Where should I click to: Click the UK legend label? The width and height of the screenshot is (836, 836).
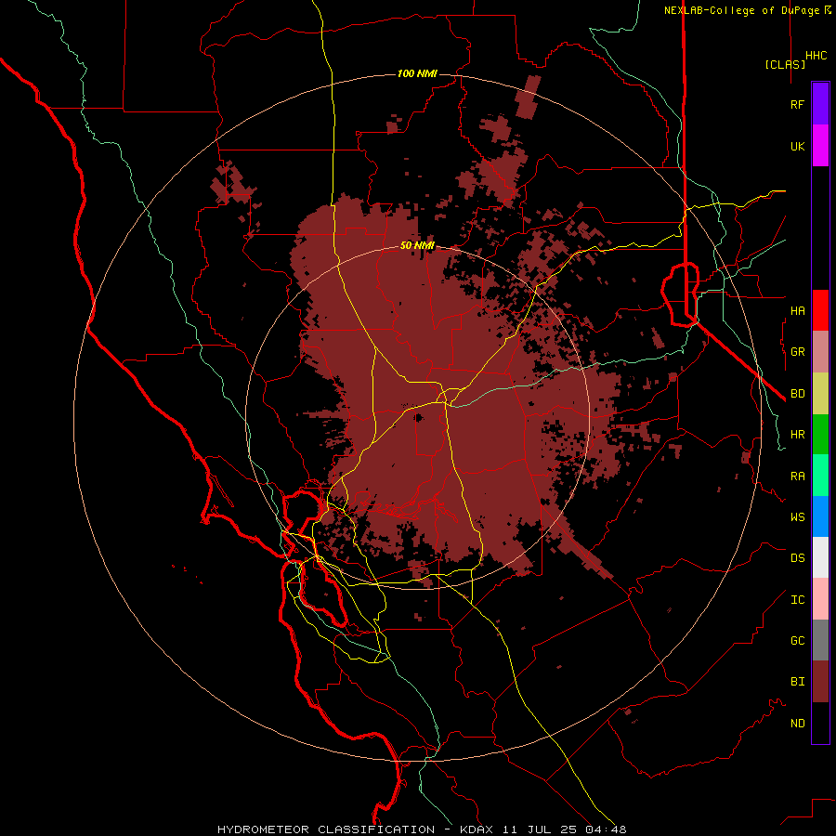click(x=797, y=146)
